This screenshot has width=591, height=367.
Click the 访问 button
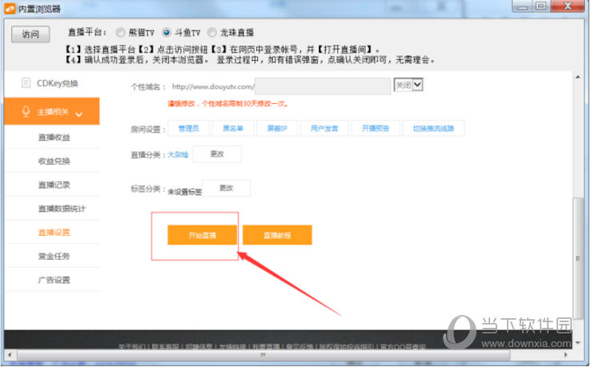click(30, 34)
